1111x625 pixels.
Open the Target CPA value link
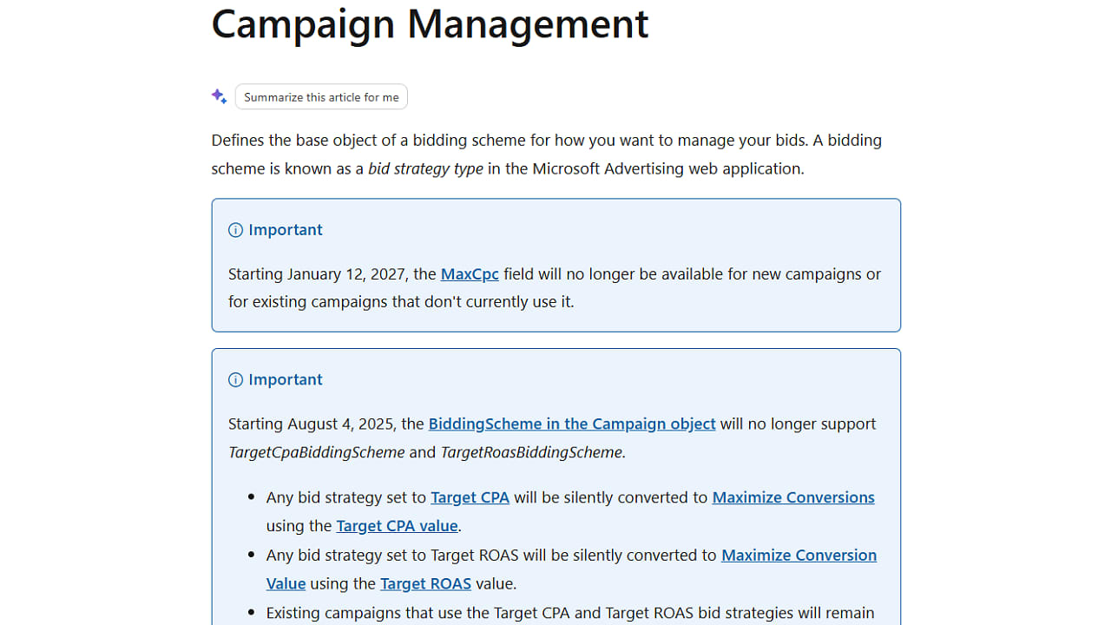click(397, 525)
